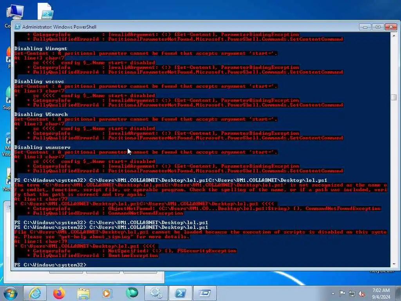Click the last empty PS C:\Windows\system32> prompt
Image resolution: width=401 pixels, height=301 pixels.
click(x=51, y=265)
